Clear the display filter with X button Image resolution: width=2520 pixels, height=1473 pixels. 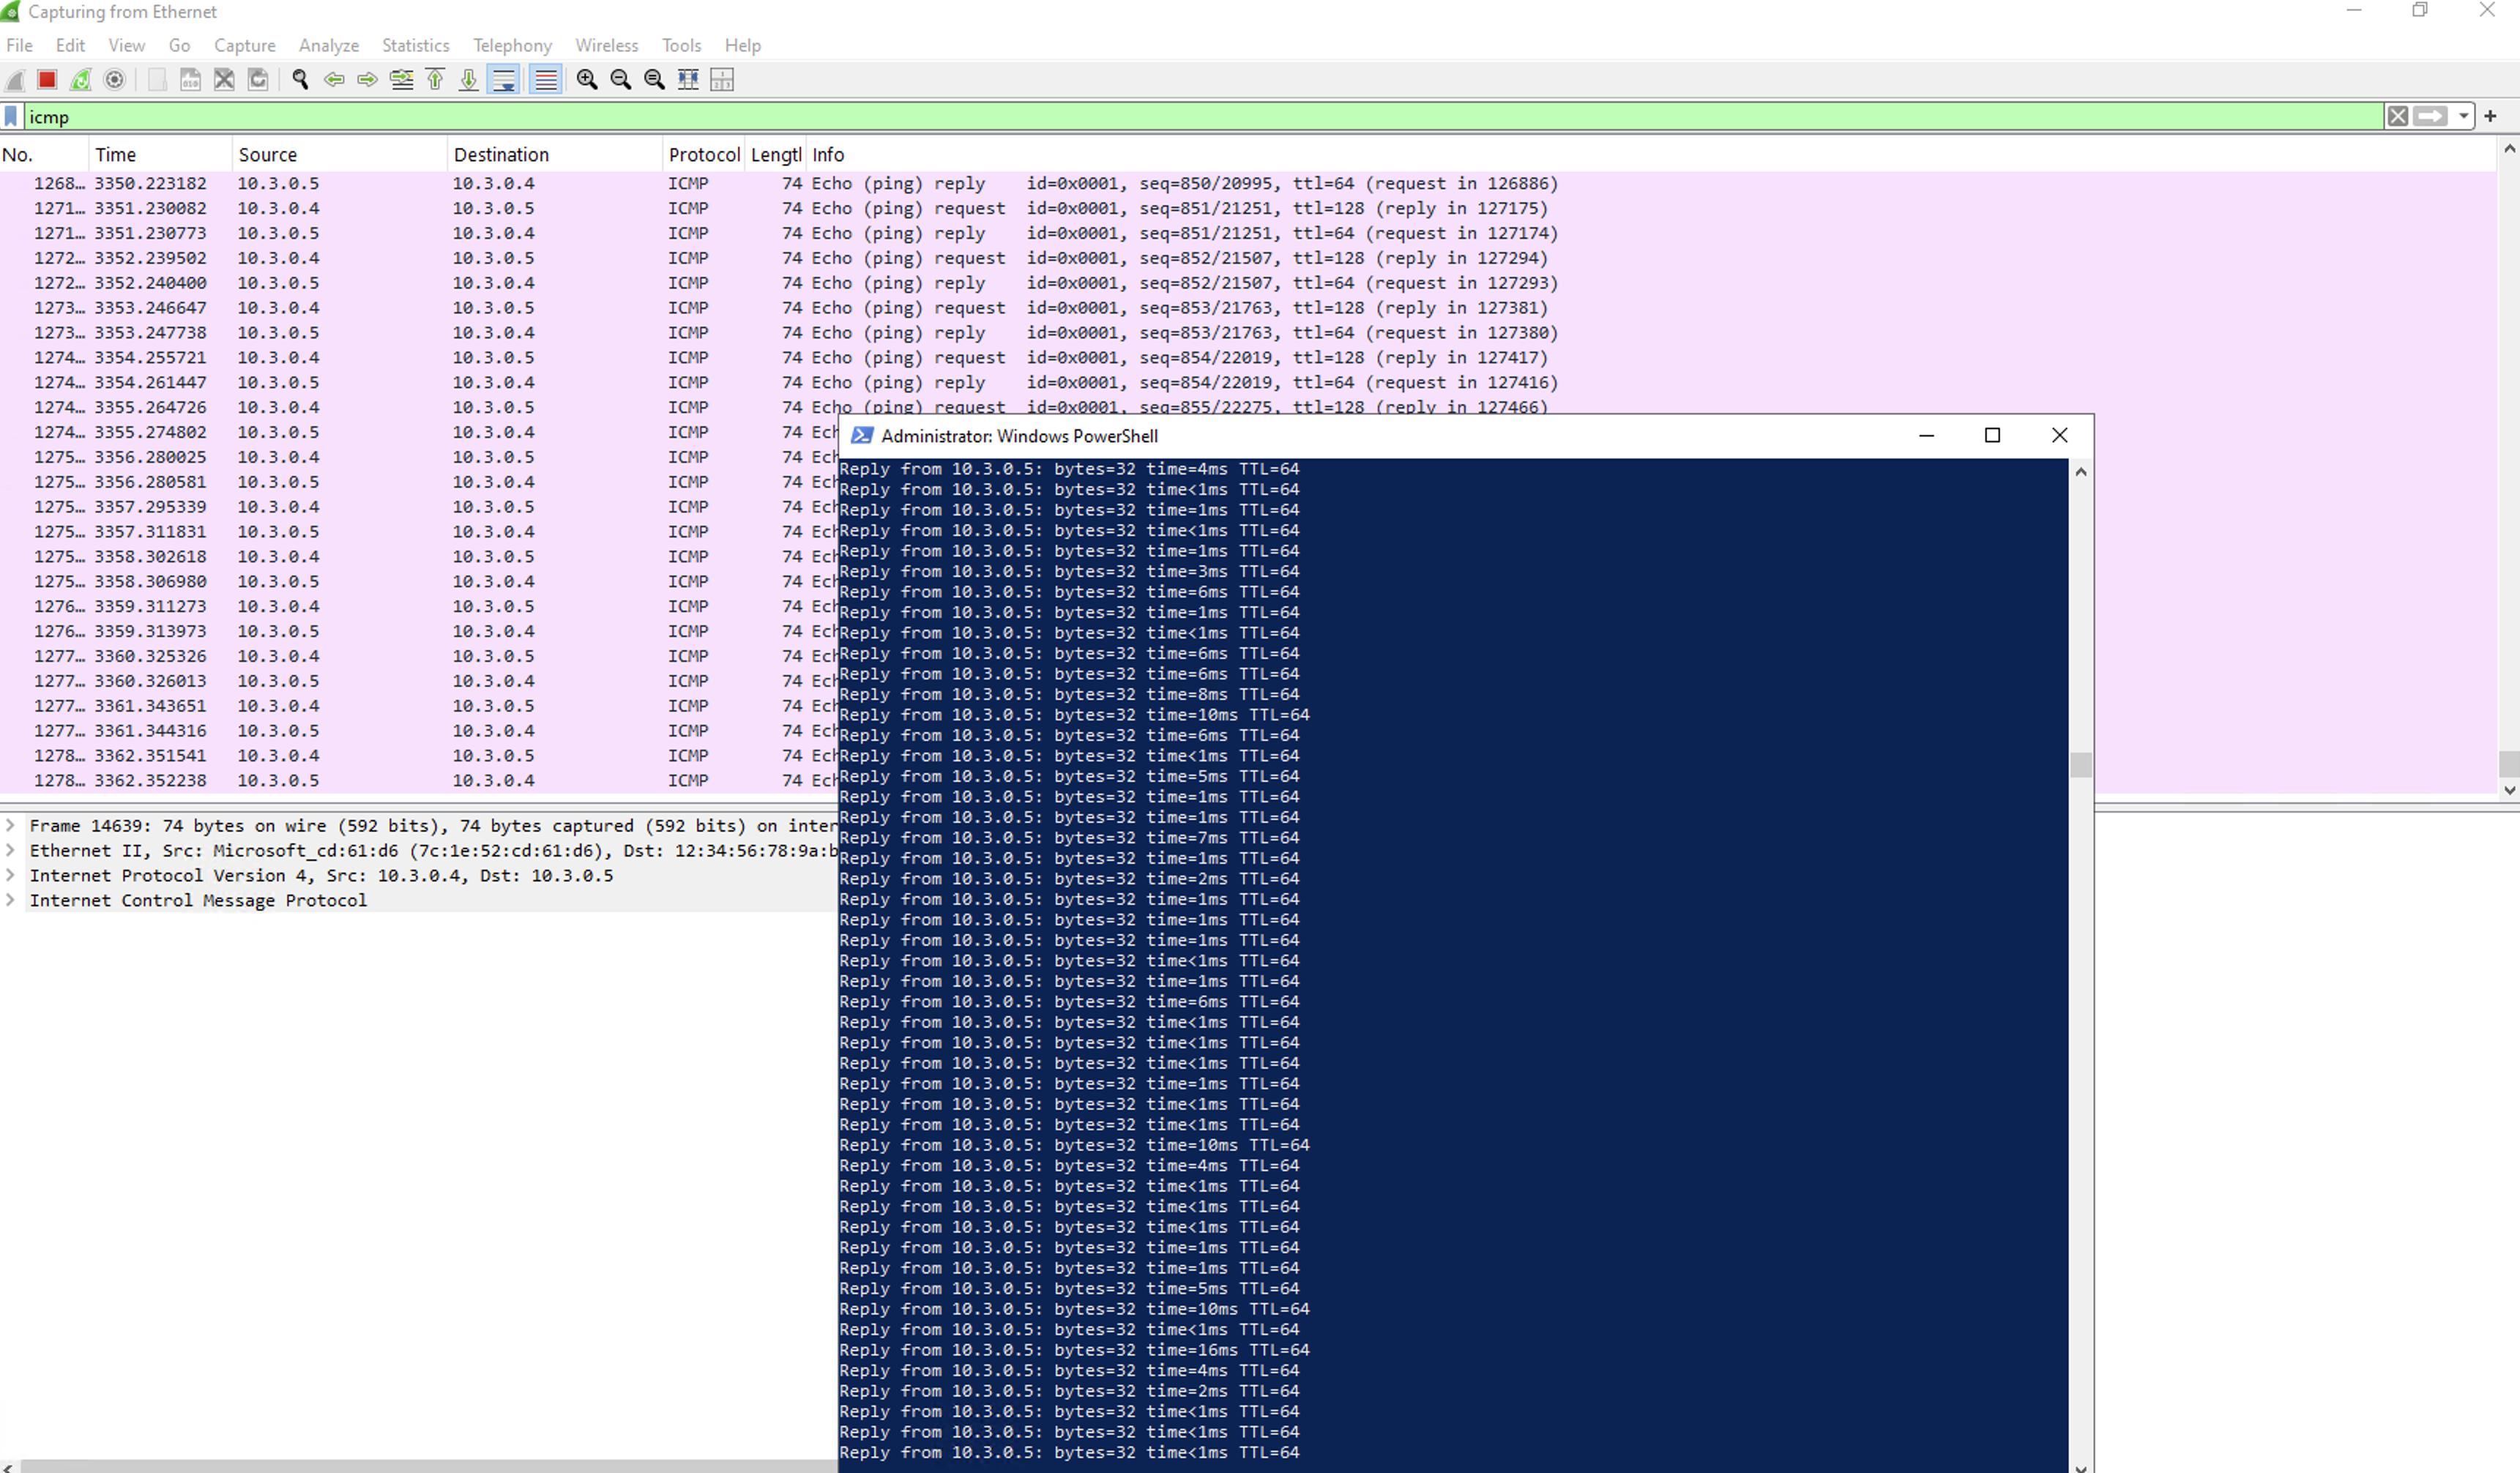(2397, 117)
